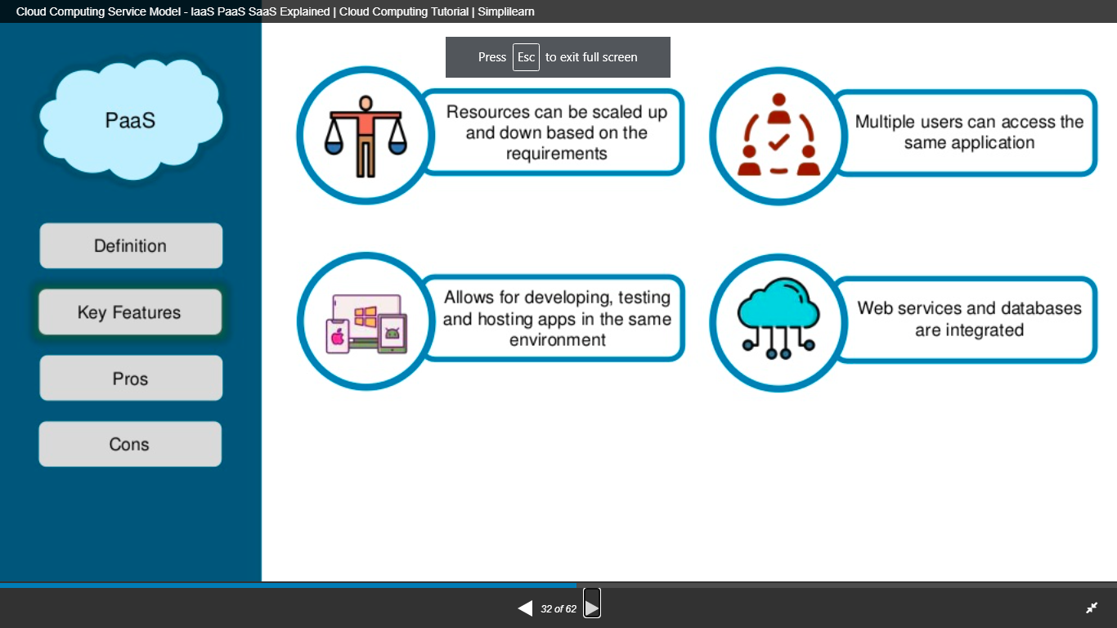Open the Definition section

point(131,246)
